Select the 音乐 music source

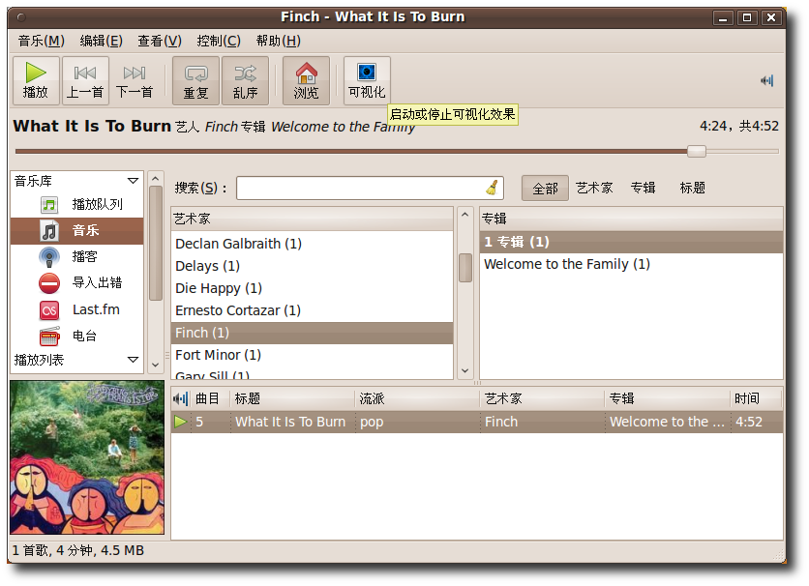click(x=76, y=230)
